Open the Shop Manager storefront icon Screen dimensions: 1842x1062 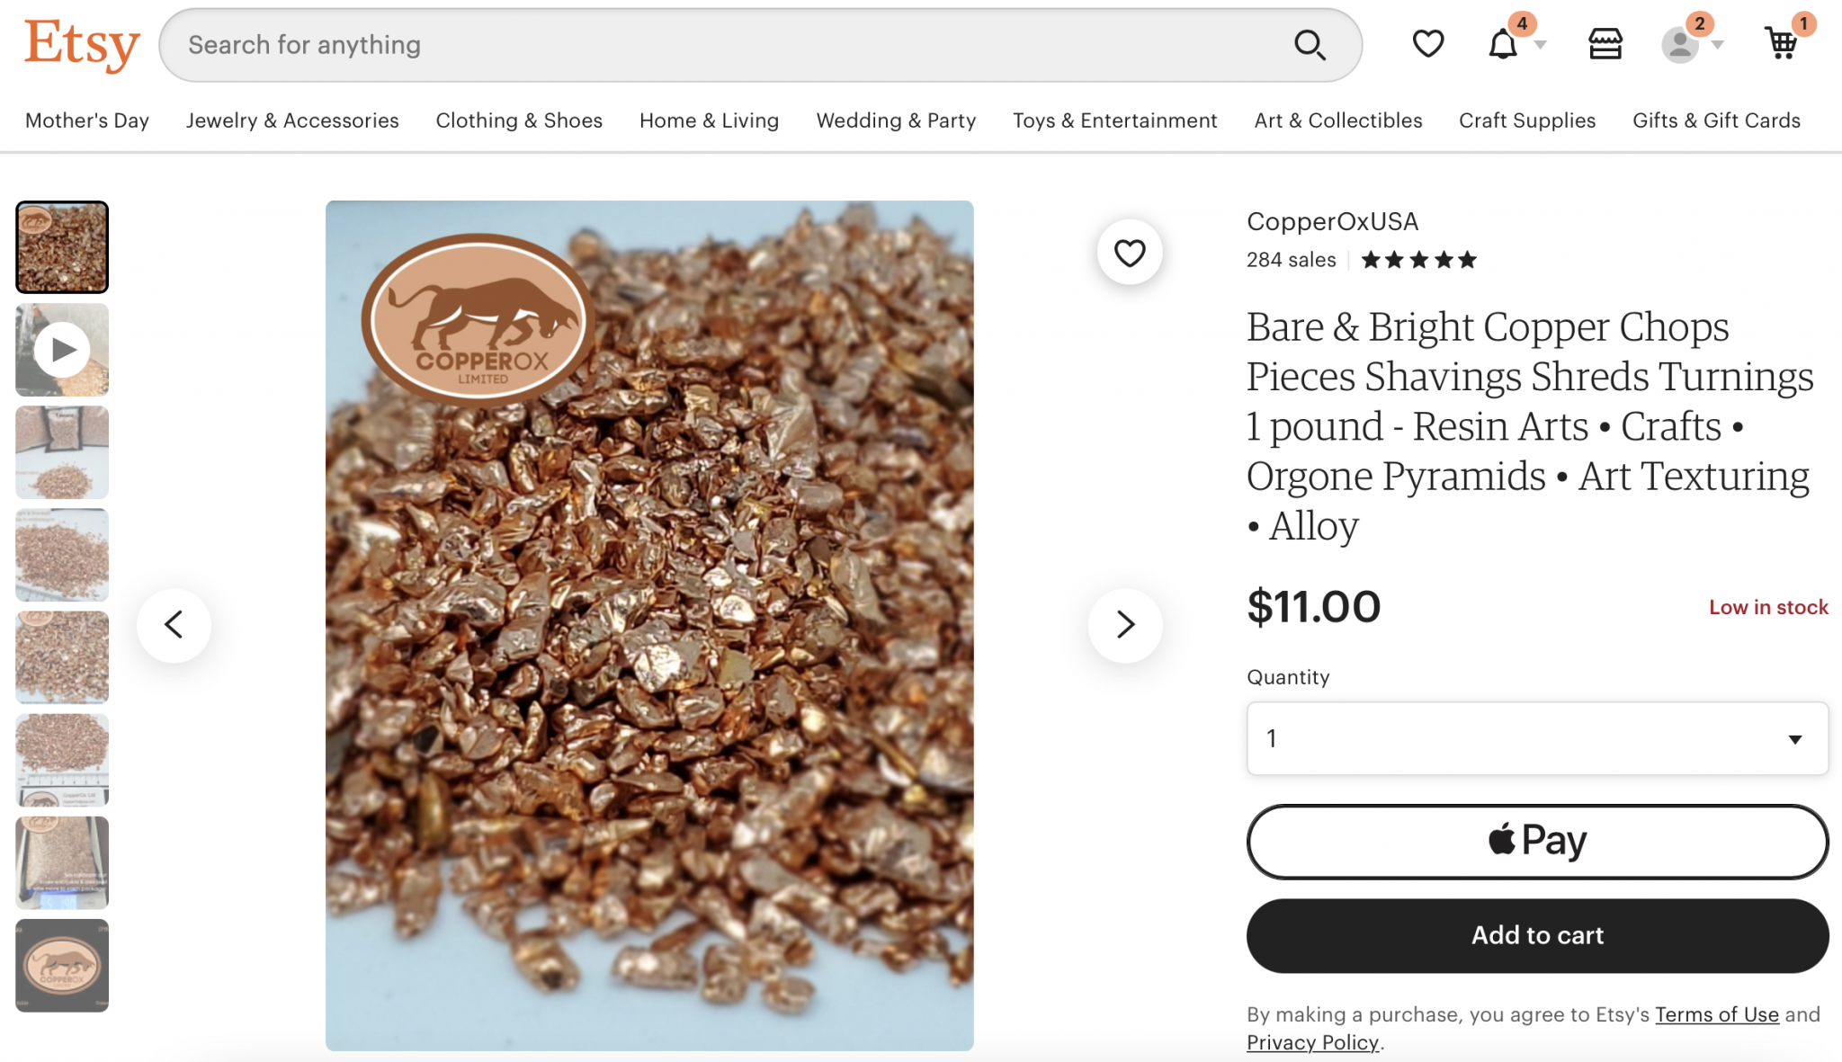coord(1605,44)
